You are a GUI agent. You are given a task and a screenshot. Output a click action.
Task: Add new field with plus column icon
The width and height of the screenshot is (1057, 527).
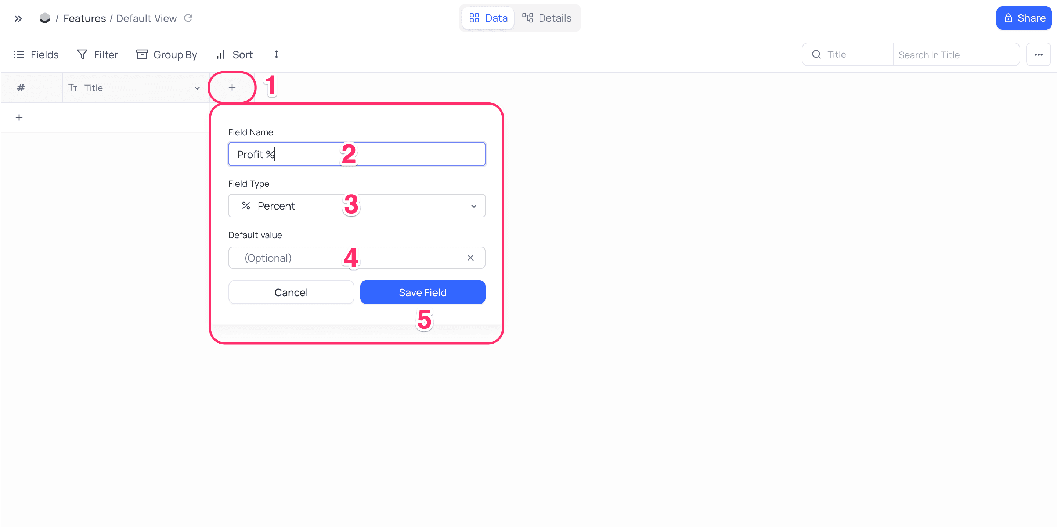click(232, 87)
